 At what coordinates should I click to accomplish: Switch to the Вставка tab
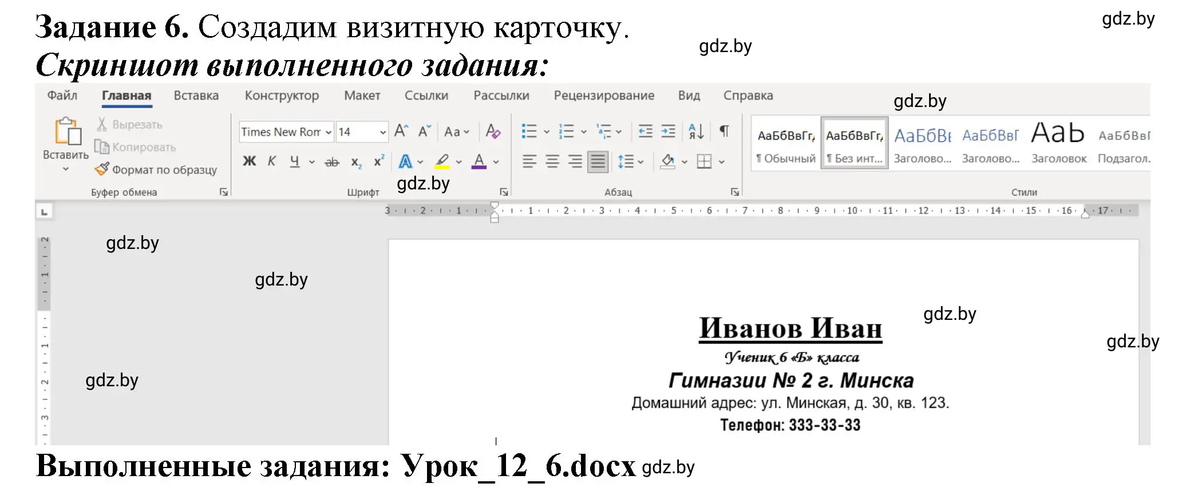click(x=196, y=96)
